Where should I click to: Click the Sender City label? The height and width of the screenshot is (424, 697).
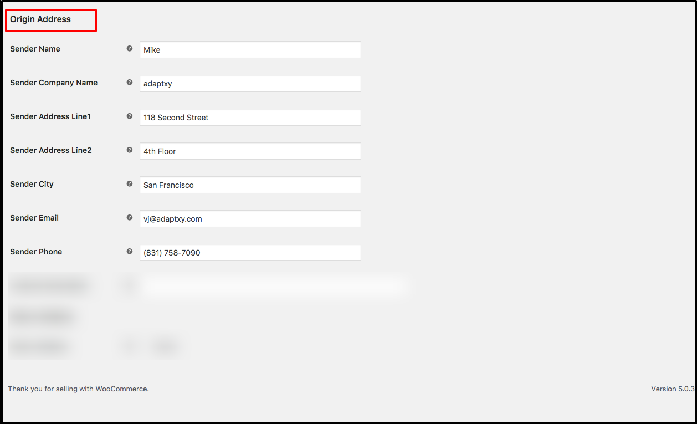[32, 184]
